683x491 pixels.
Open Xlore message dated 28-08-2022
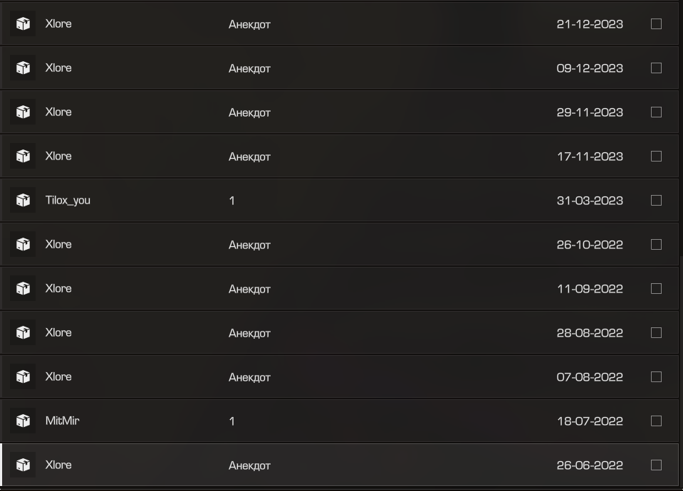(340, 332)
